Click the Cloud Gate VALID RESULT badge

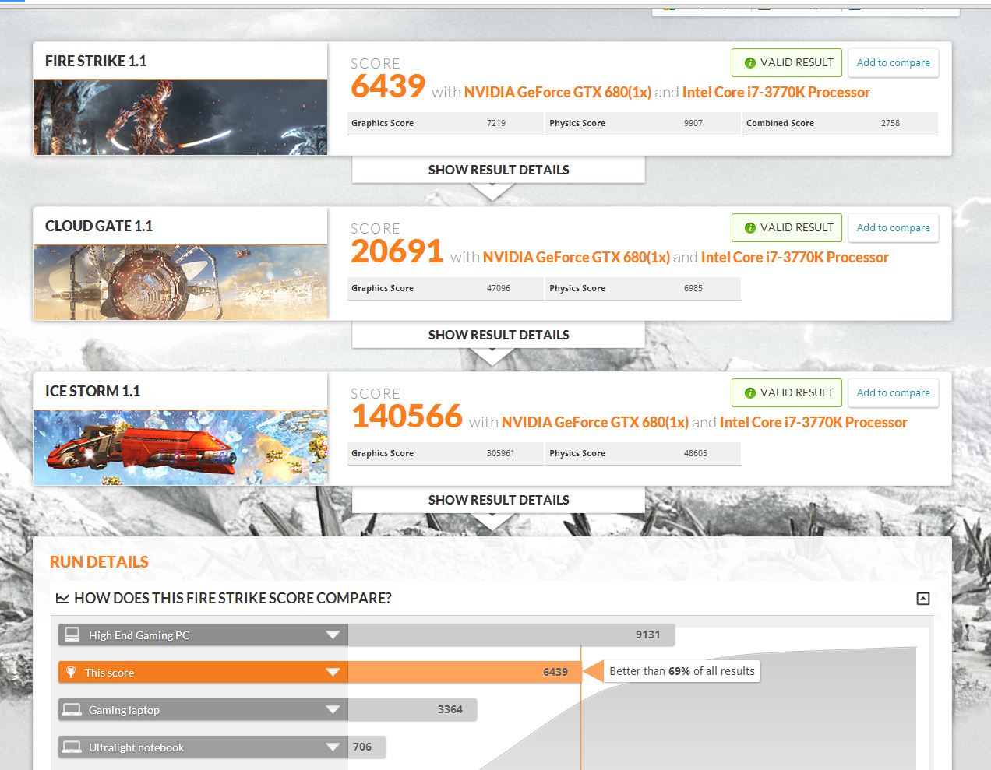point(786,228)
